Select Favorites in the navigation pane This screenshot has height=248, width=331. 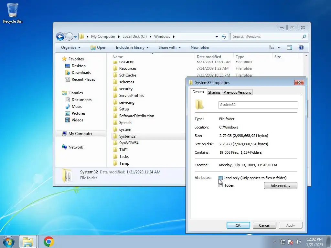tap(73, 59)
